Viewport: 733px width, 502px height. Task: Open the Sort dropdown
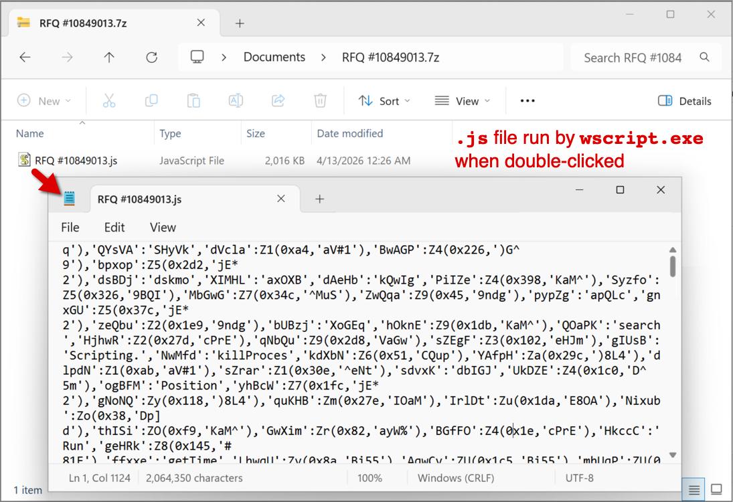point(384,101)
